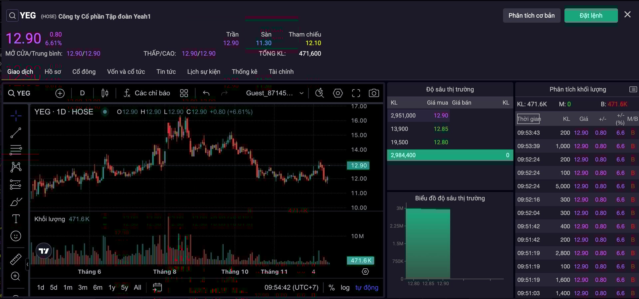Take a chart snapshot with camera icon
This screenshot has height=299, width=639.
click(x=374, y=93)
